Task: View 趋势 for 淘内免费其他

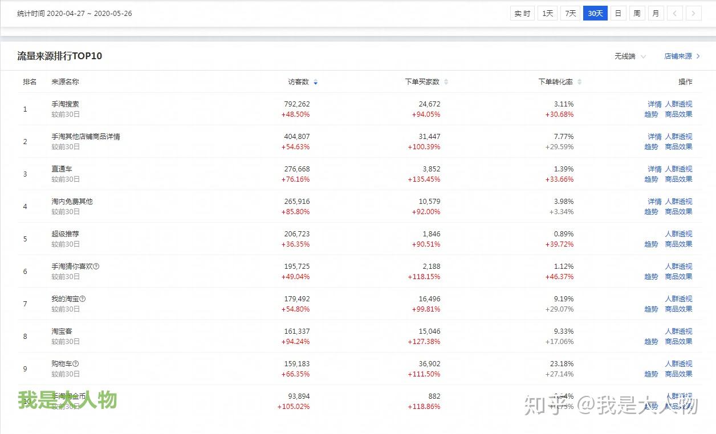Action: point(651,212)
